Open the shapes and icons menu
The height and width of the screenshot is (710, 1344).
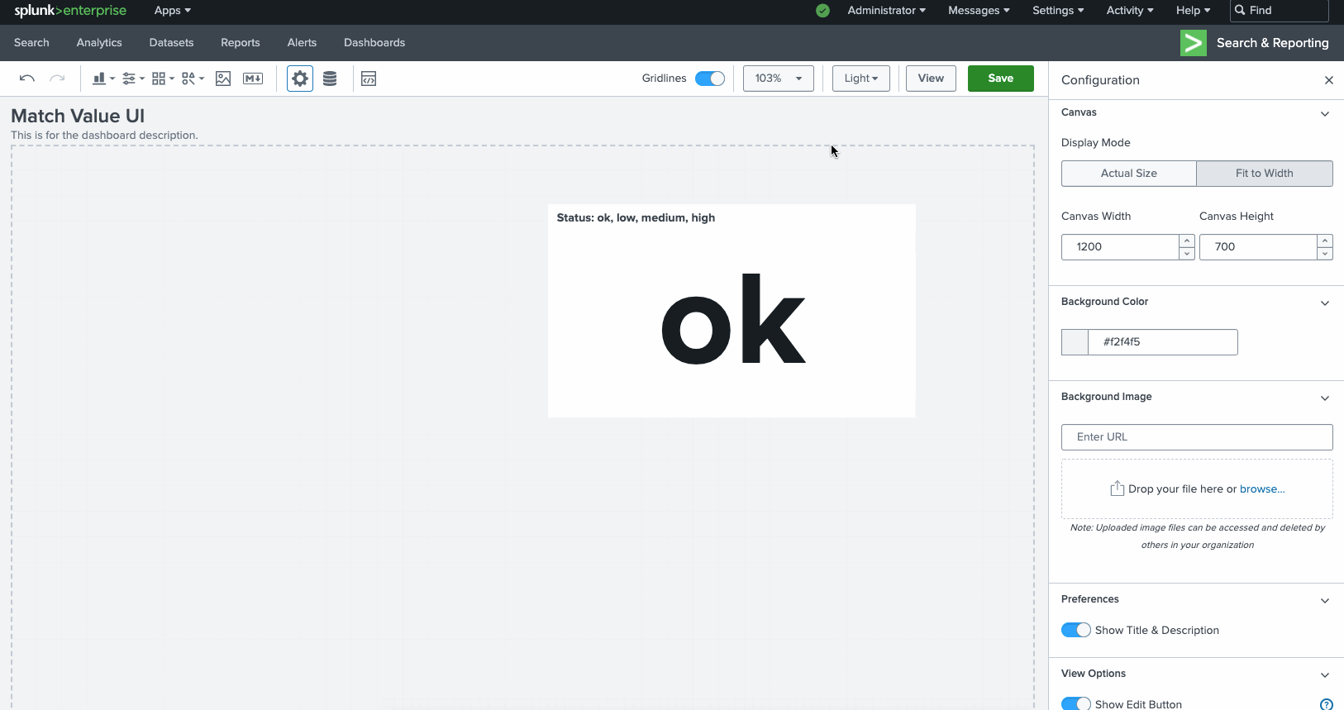(193, 79)
